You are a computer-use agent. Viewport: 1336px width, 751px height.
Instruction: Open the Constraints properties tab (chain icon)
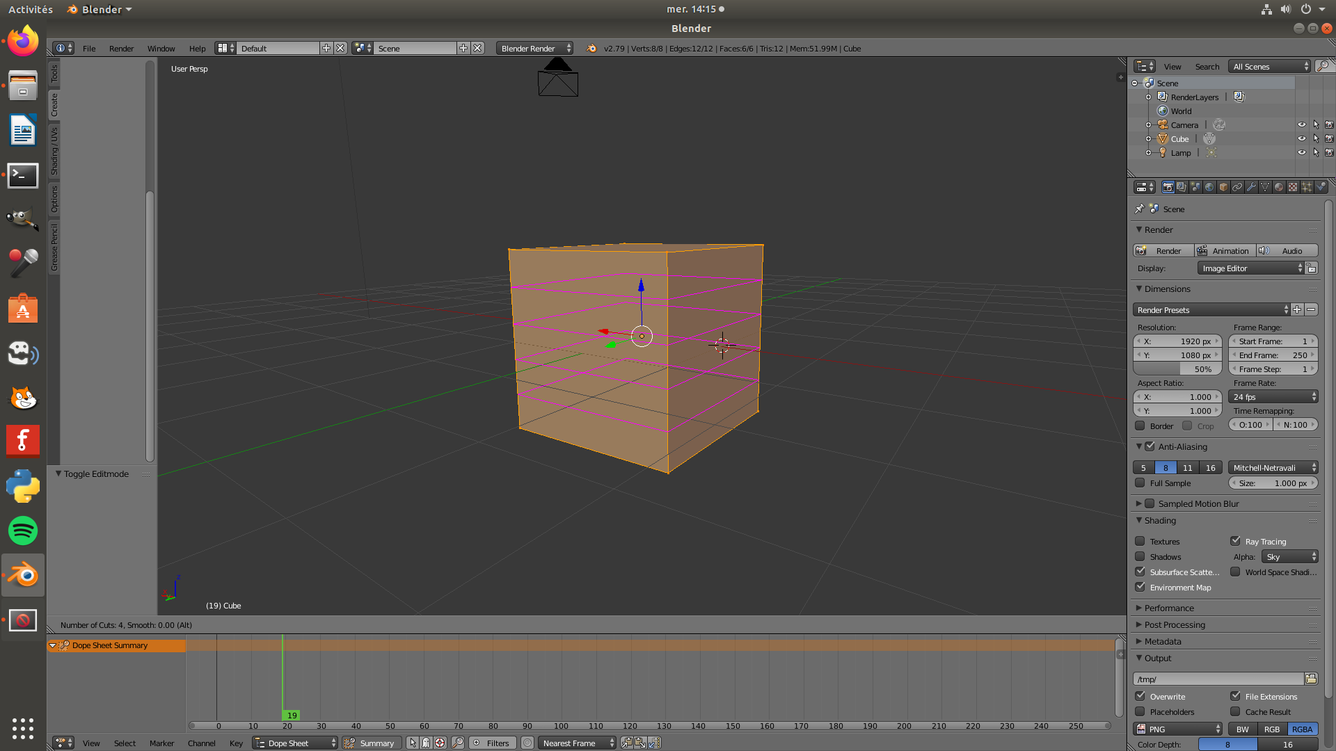1237,187
